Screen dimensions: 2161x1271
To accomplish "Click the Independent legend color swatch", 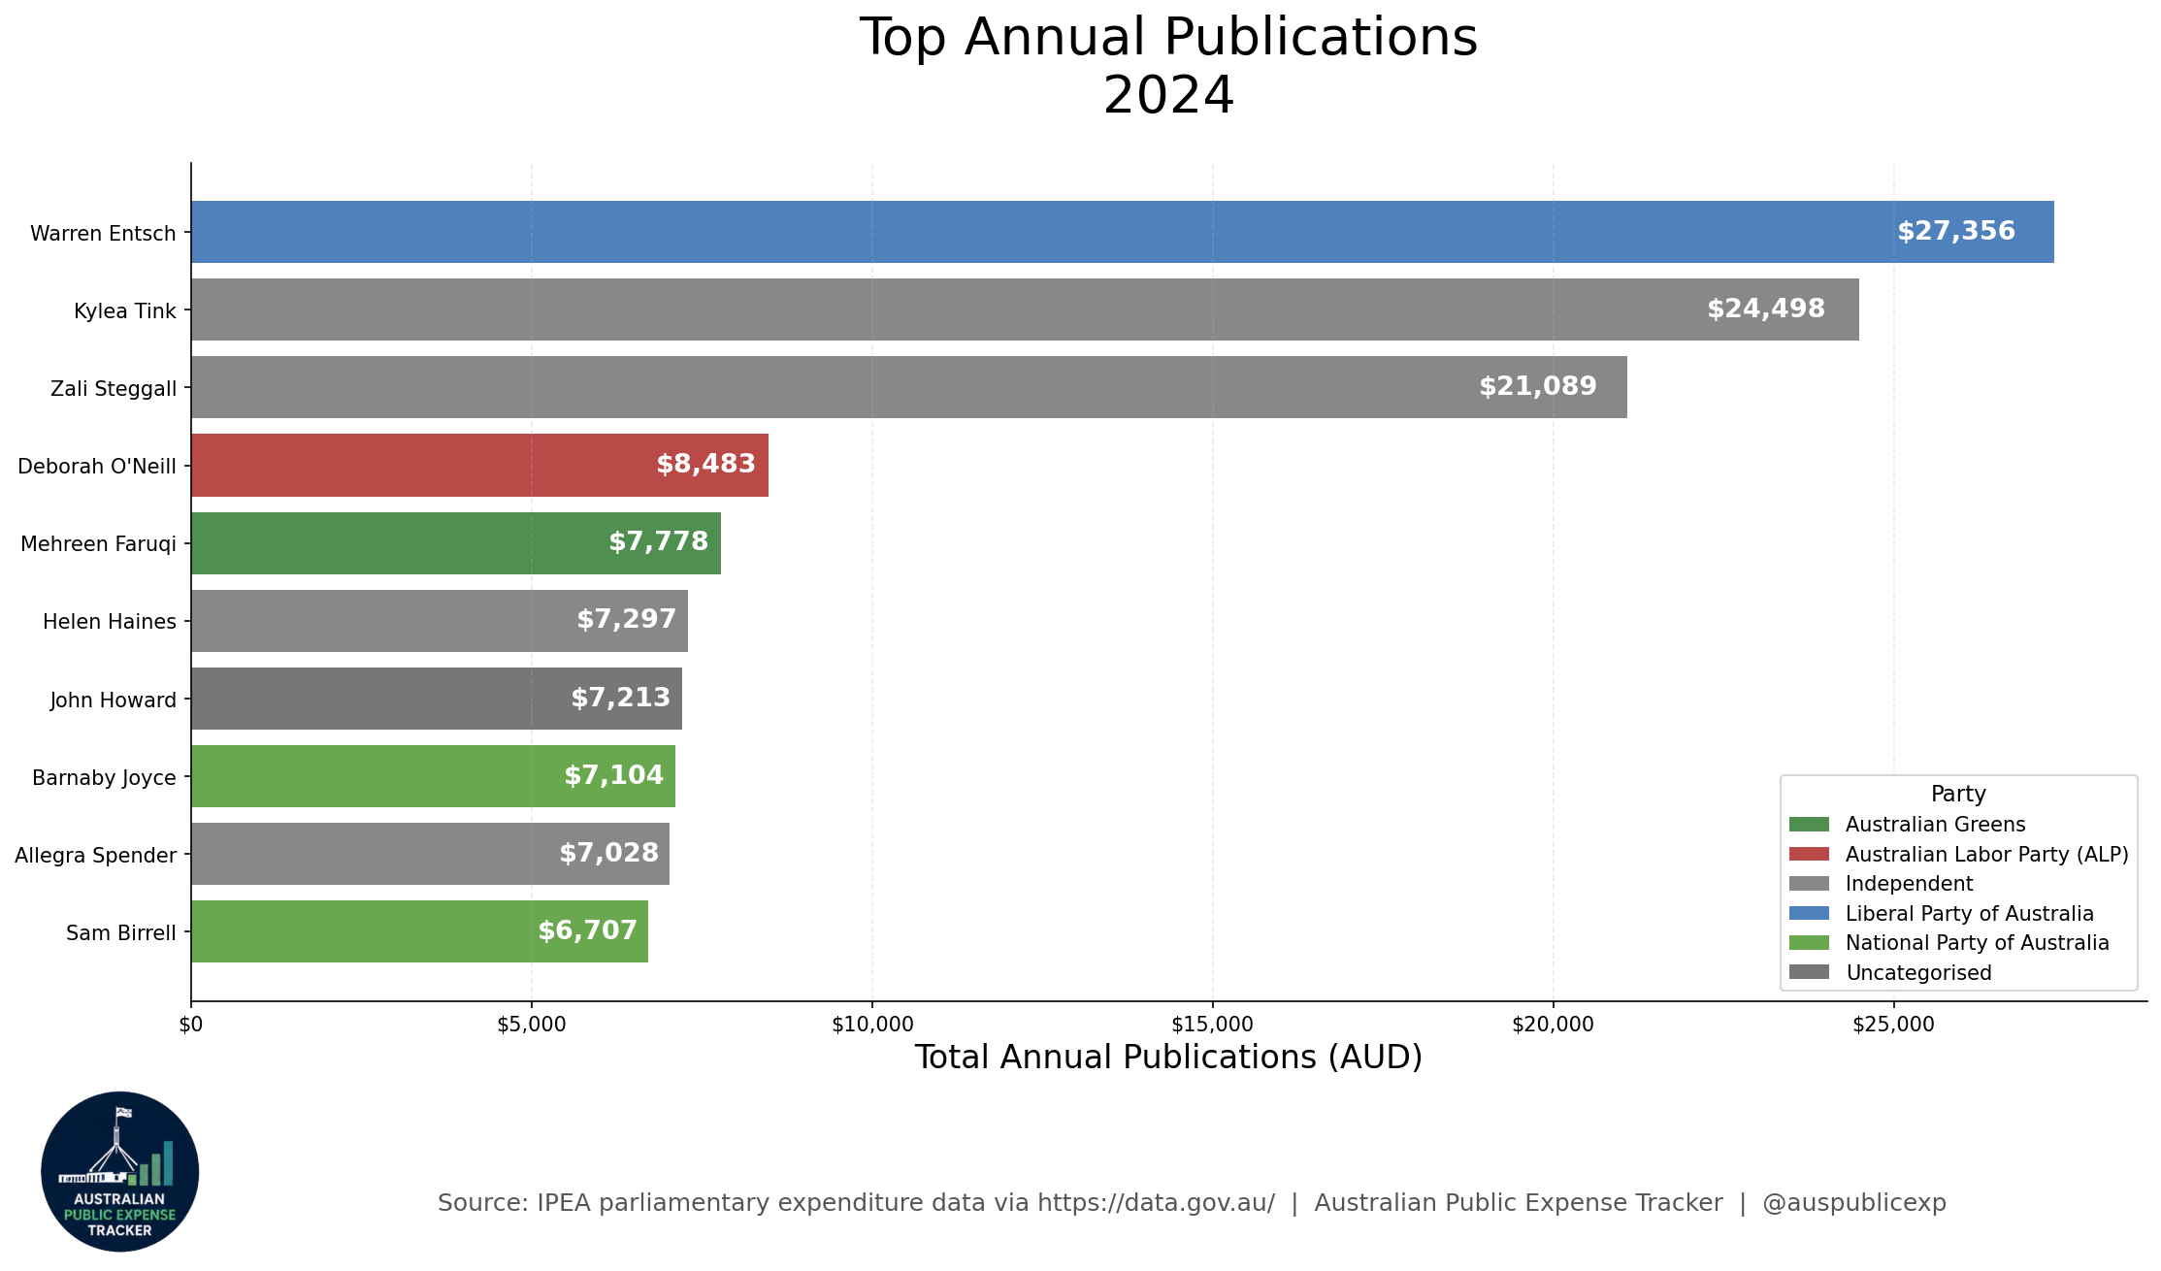I will [1809, 884].
